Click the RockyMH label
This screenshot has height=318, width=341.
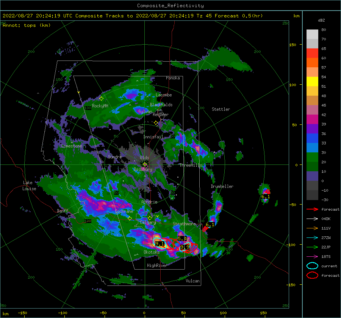pos(100,106)
